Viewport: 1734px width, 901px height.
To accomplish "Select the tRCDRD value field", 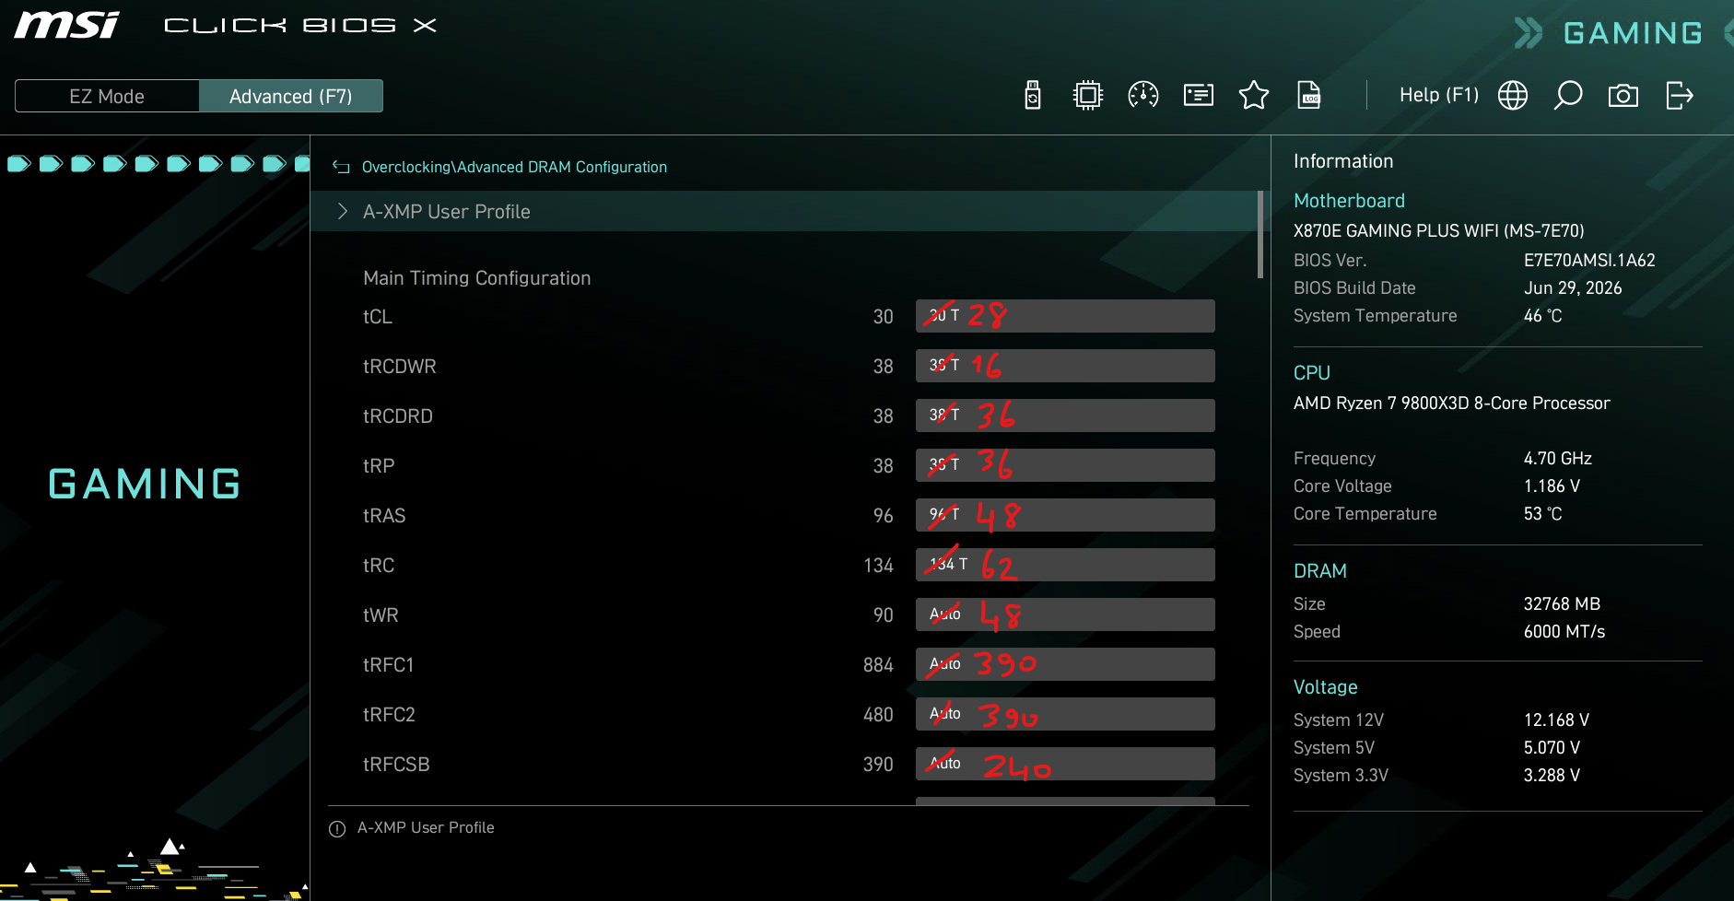I will click(x=1065, y=415).
